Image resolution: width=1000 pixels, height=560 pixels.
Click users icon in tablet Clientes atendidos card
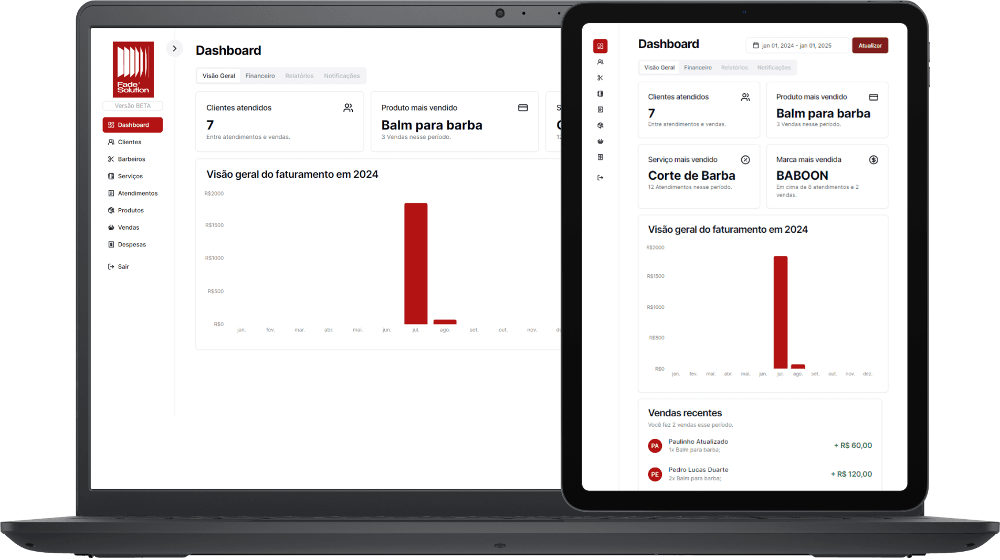tap(745, 97)
